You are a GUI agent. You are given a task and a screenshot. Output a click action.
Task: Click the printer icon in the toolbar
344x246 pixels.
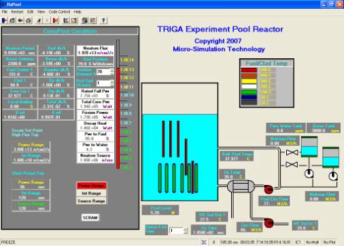29,20
